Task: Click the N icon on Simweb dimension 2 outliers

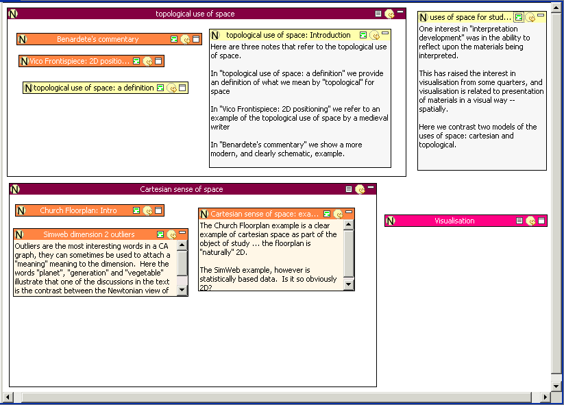Action: click(x=19, y=234)
